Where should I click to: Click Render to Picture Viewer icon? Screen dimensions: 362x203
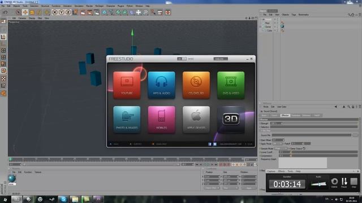[90, 12]
